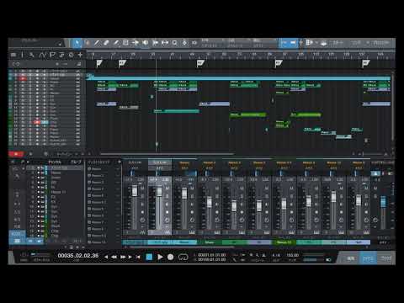
Task: Select the Eraser tool
Action: 106,43
